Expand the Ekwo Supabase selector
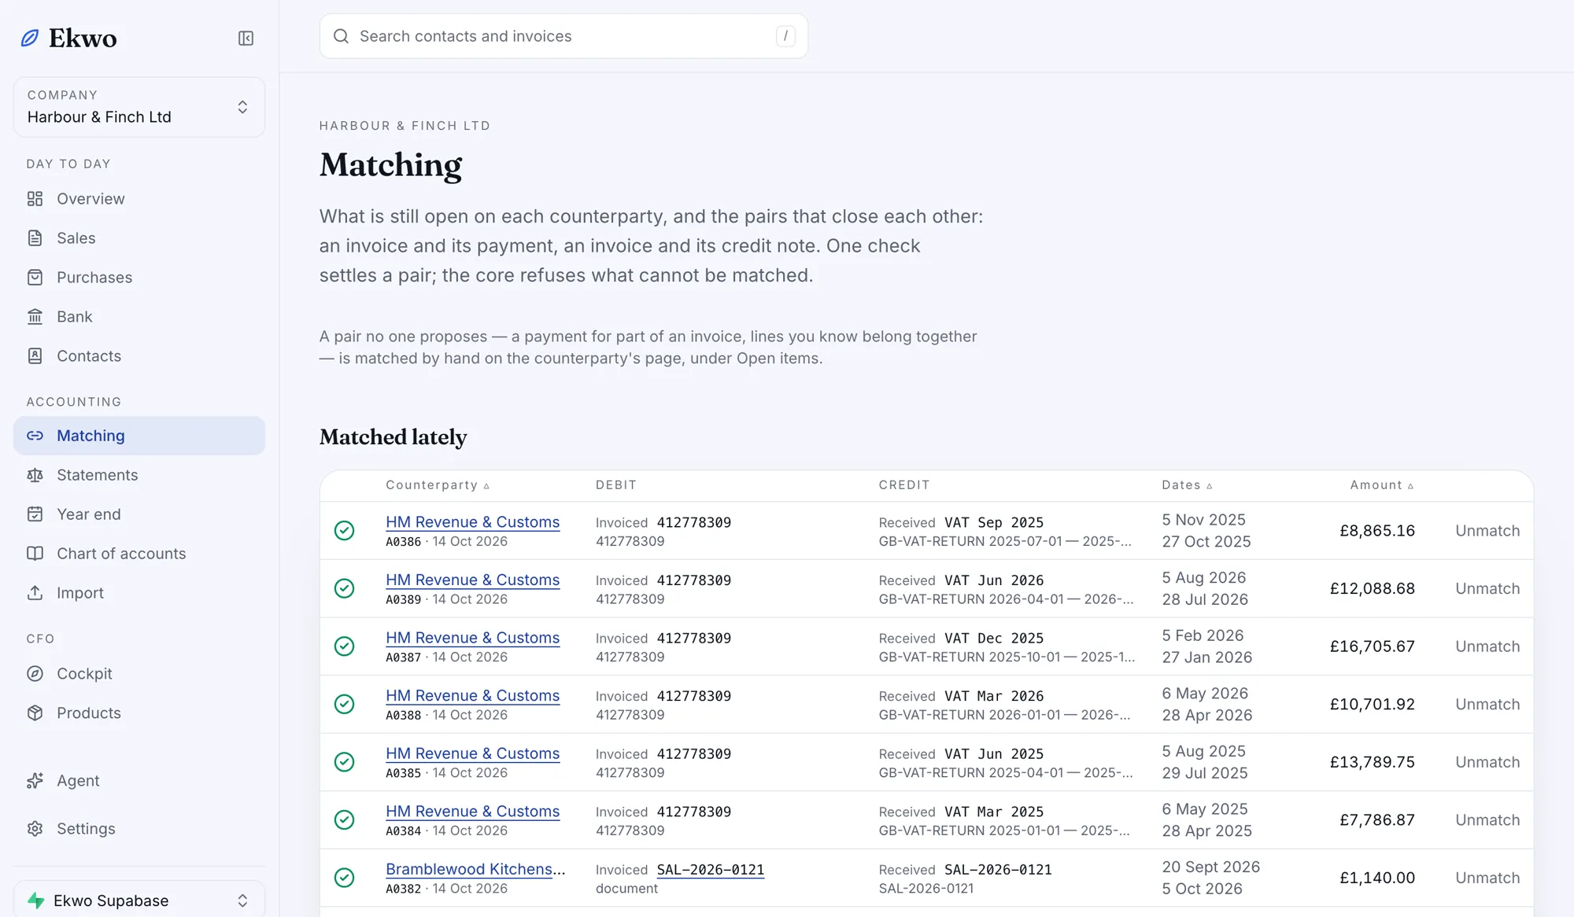Viewport: 1574px width, 917px height. [139, 900]
